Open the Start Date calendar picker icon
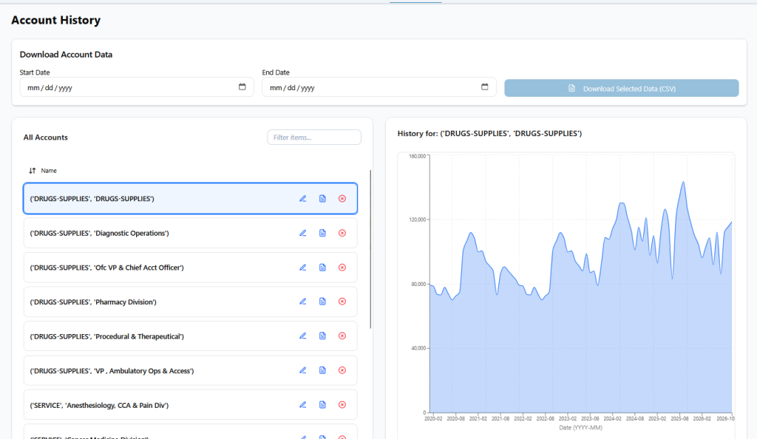The height and width of the screenshot is (439, 757). click(x=242, y=86)
